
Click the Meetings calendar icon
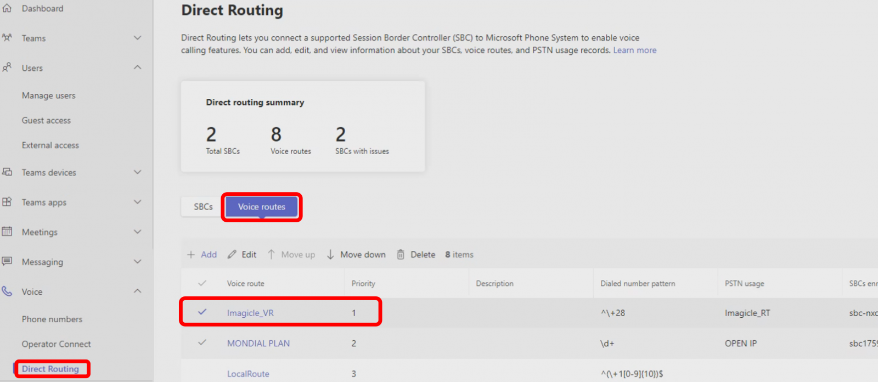[7, 232]
